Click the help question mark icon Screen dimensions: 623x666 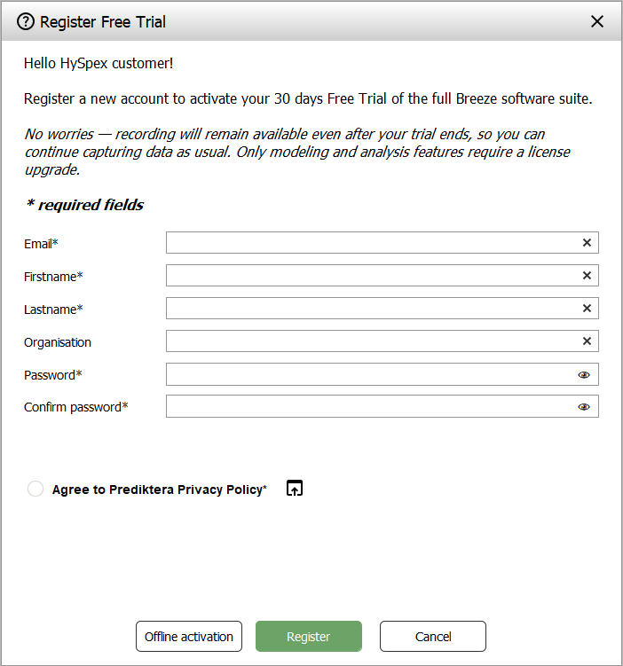pos(26,21)
